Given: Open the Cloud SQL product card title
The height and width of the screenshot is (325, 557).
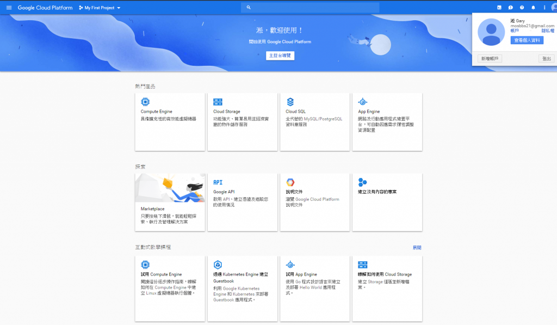Looking at the screenshot, I should [x=295, y=111].
